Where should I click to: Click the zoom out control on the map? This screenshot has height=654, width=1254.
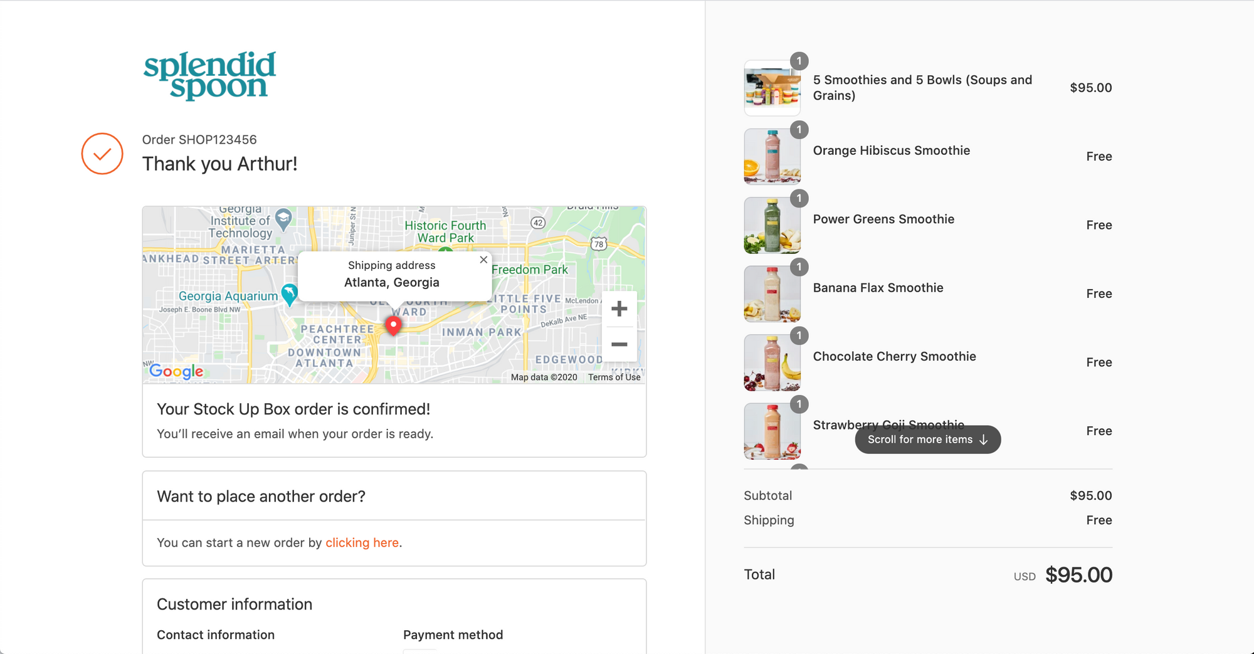click(619, 344)
